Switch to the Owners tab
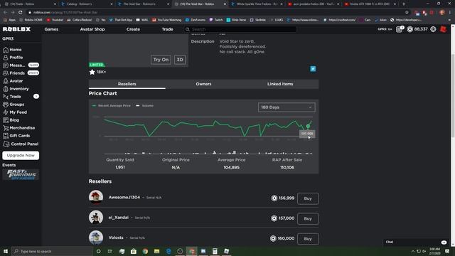Image resolution: width=455 pixels, height=256 pixels. pos(203,84)
